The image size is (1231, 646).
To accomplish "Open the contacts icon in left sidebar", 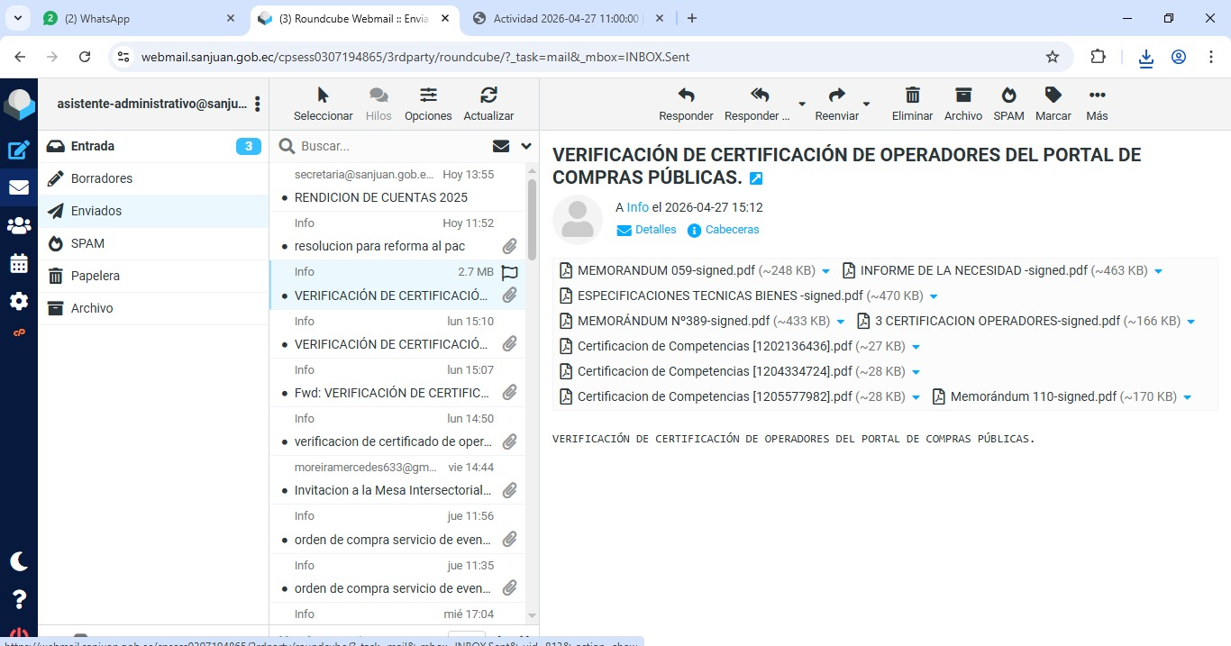I will coord(19,226).
